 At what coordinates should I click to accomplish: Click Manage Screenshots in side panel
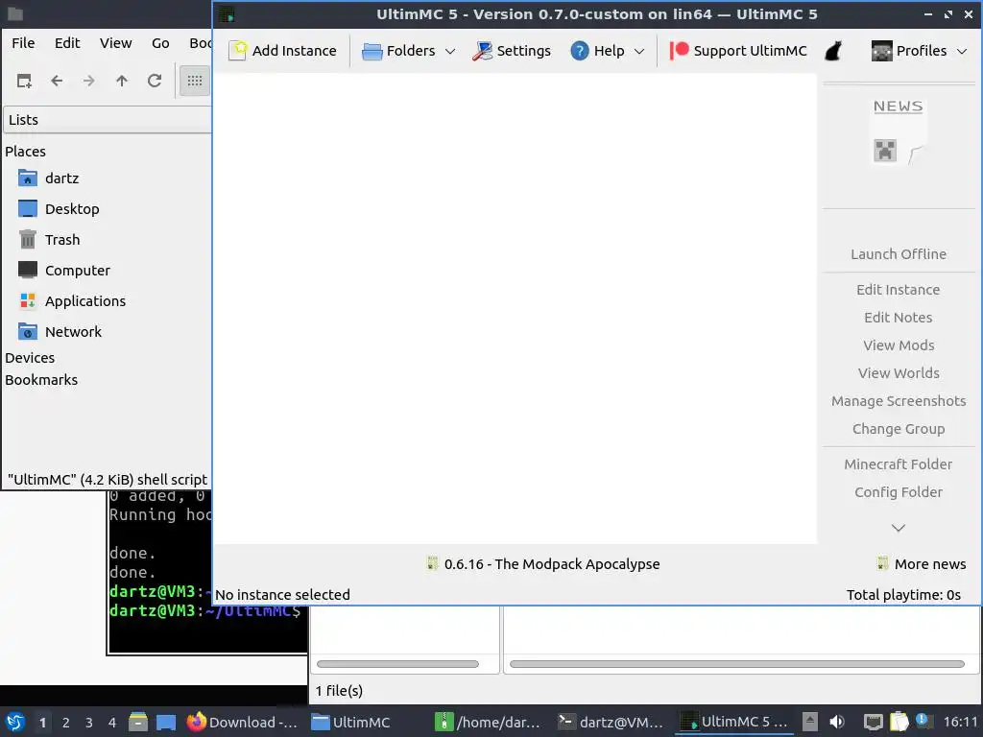pyautogui.click(x=899, y=401)
